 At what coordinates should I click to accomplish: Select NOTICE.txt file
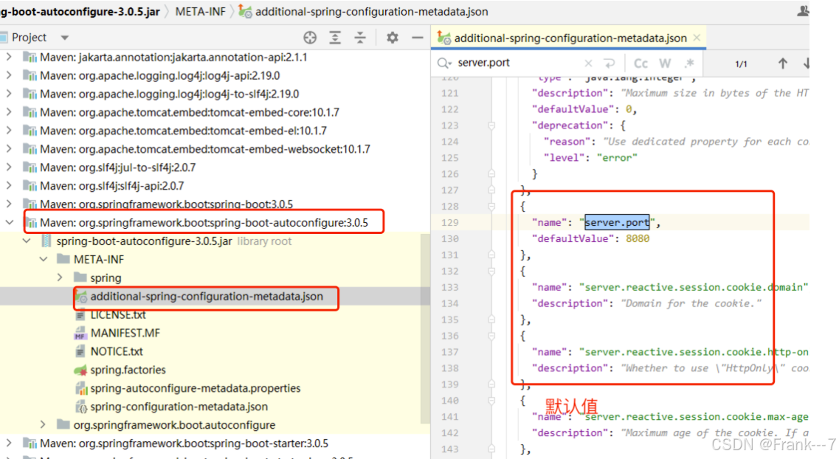[117, 351]
